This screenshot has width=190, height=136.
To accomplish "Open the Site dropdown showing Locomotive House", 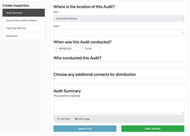I will pyautogui.click(x=119, y=18).
